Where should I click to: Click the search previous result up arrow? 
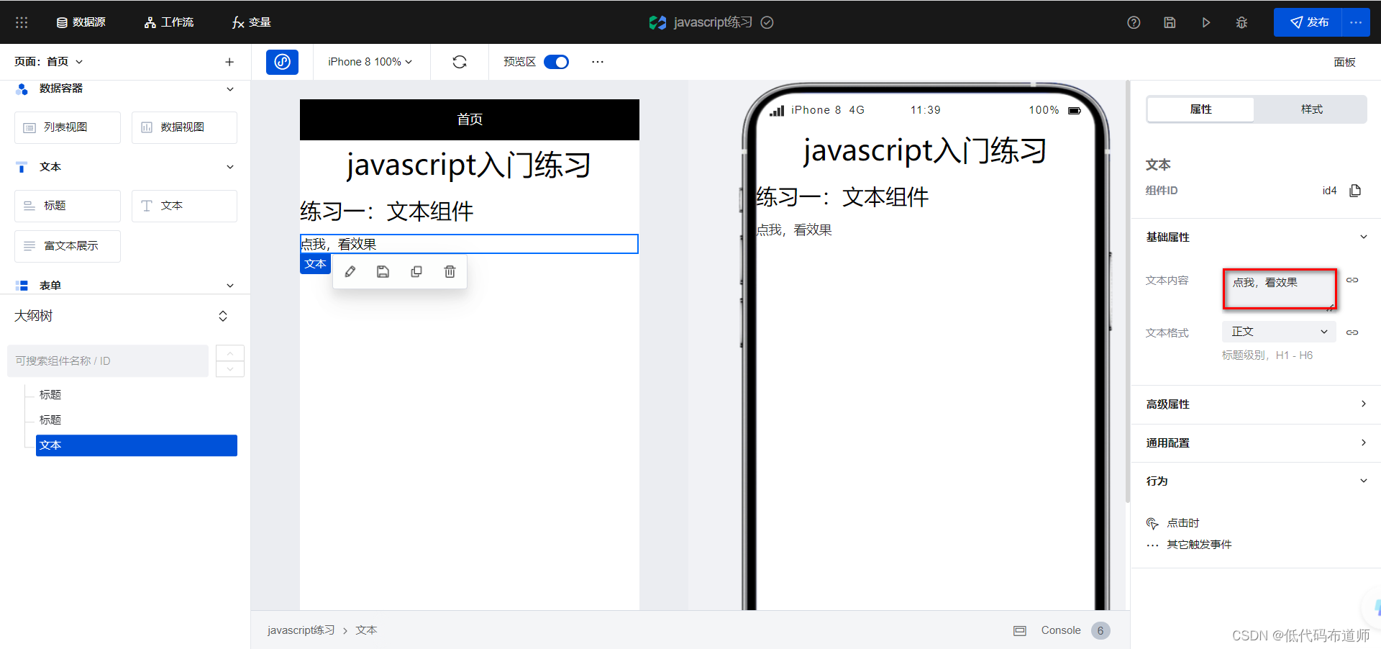(x=230, y=353)
